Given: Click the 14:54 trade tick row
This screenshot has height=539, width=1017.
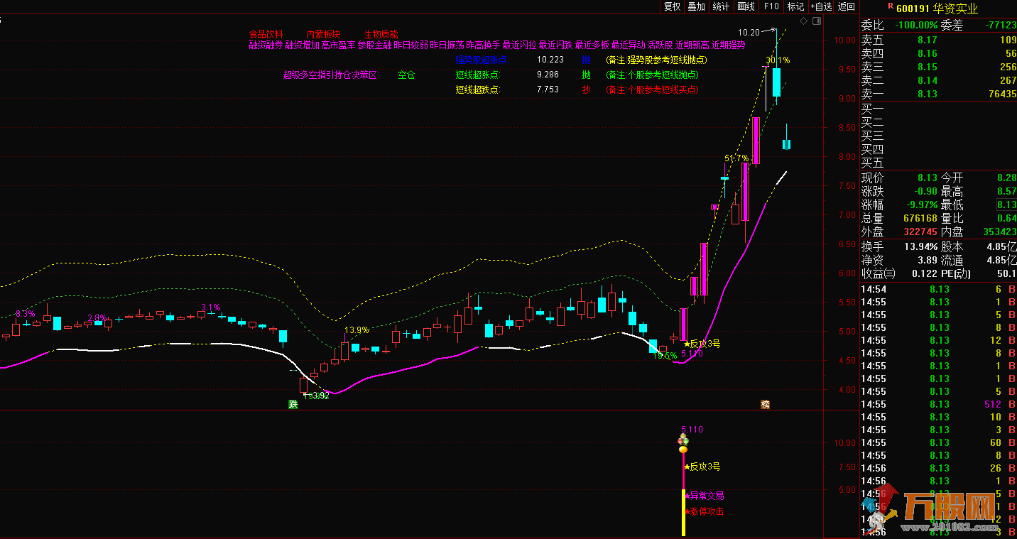Looking at the screenshot, I should coord(938,289).
